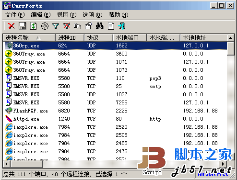Click the green arrows refresh toolbar icon

[x=34, y=26]
